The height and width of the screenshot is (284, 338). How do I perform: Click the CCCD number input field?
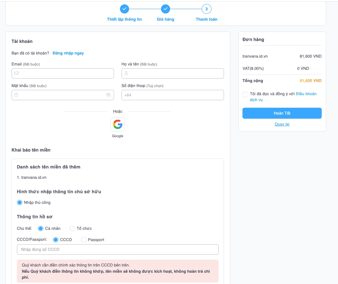(117, 250)
